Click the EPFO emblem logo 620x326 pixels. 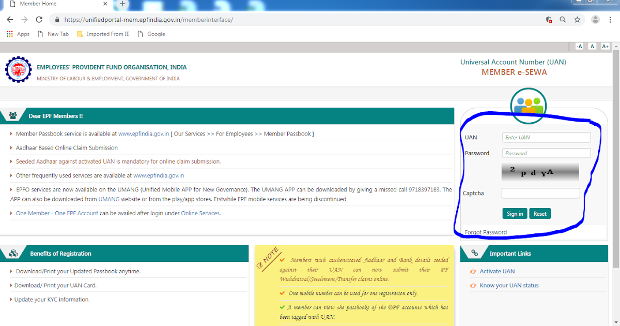[x=18, y=69]
